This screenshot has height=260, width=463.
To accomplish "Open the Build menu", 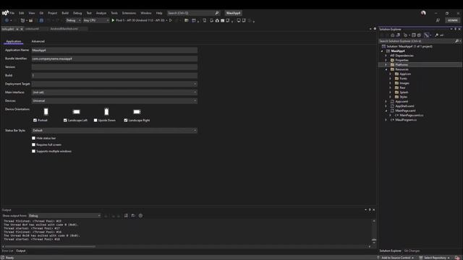I will (x=65, y=13).
